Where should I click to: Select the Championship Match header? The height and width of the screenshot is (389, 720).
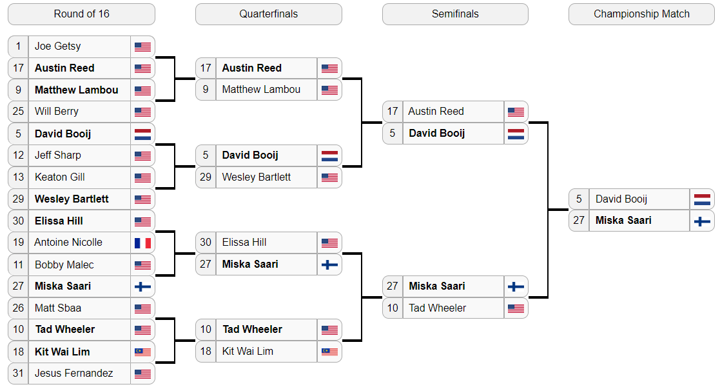pos(641,14)
